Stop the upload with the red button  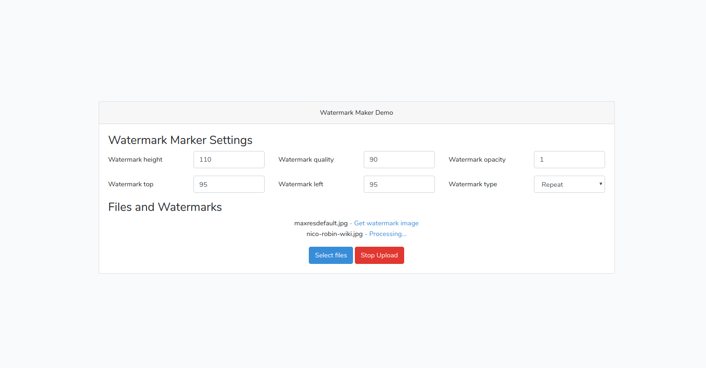point(379,255)
